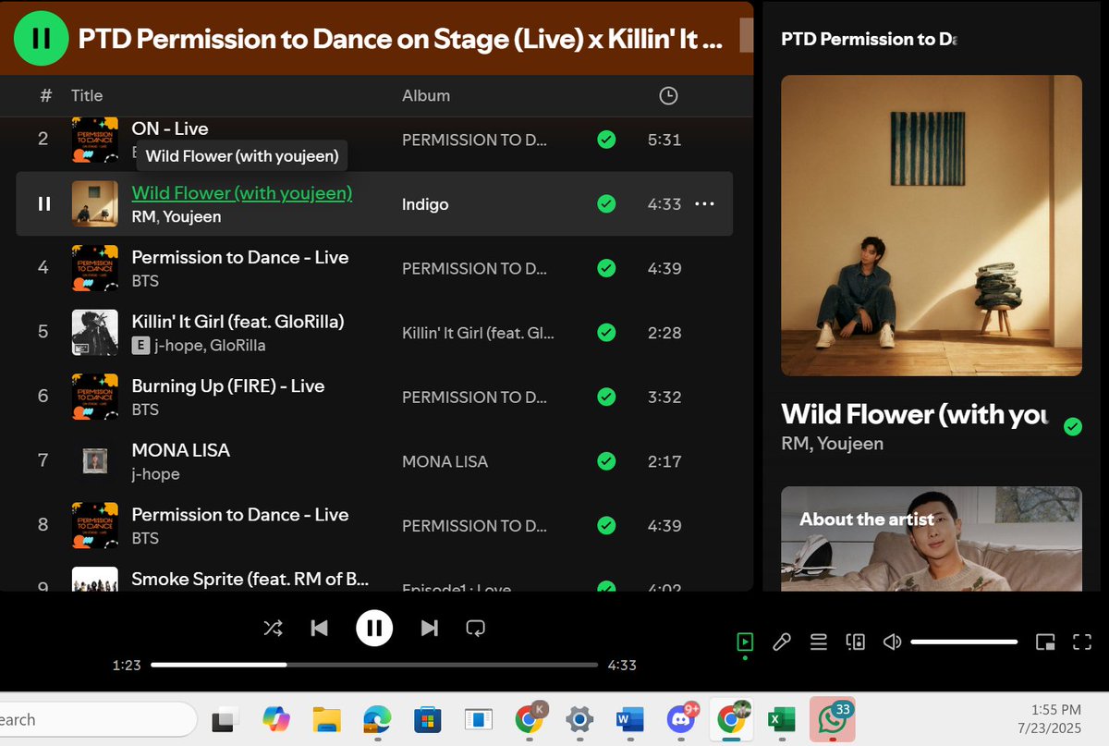Seek using the song progress bar
Image resolution: width=1109 pixels, height=746 pixels.
point(374,665)
